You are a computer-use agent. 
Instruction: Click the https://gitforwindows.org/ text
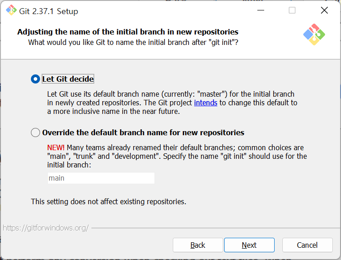pos(45,228)
